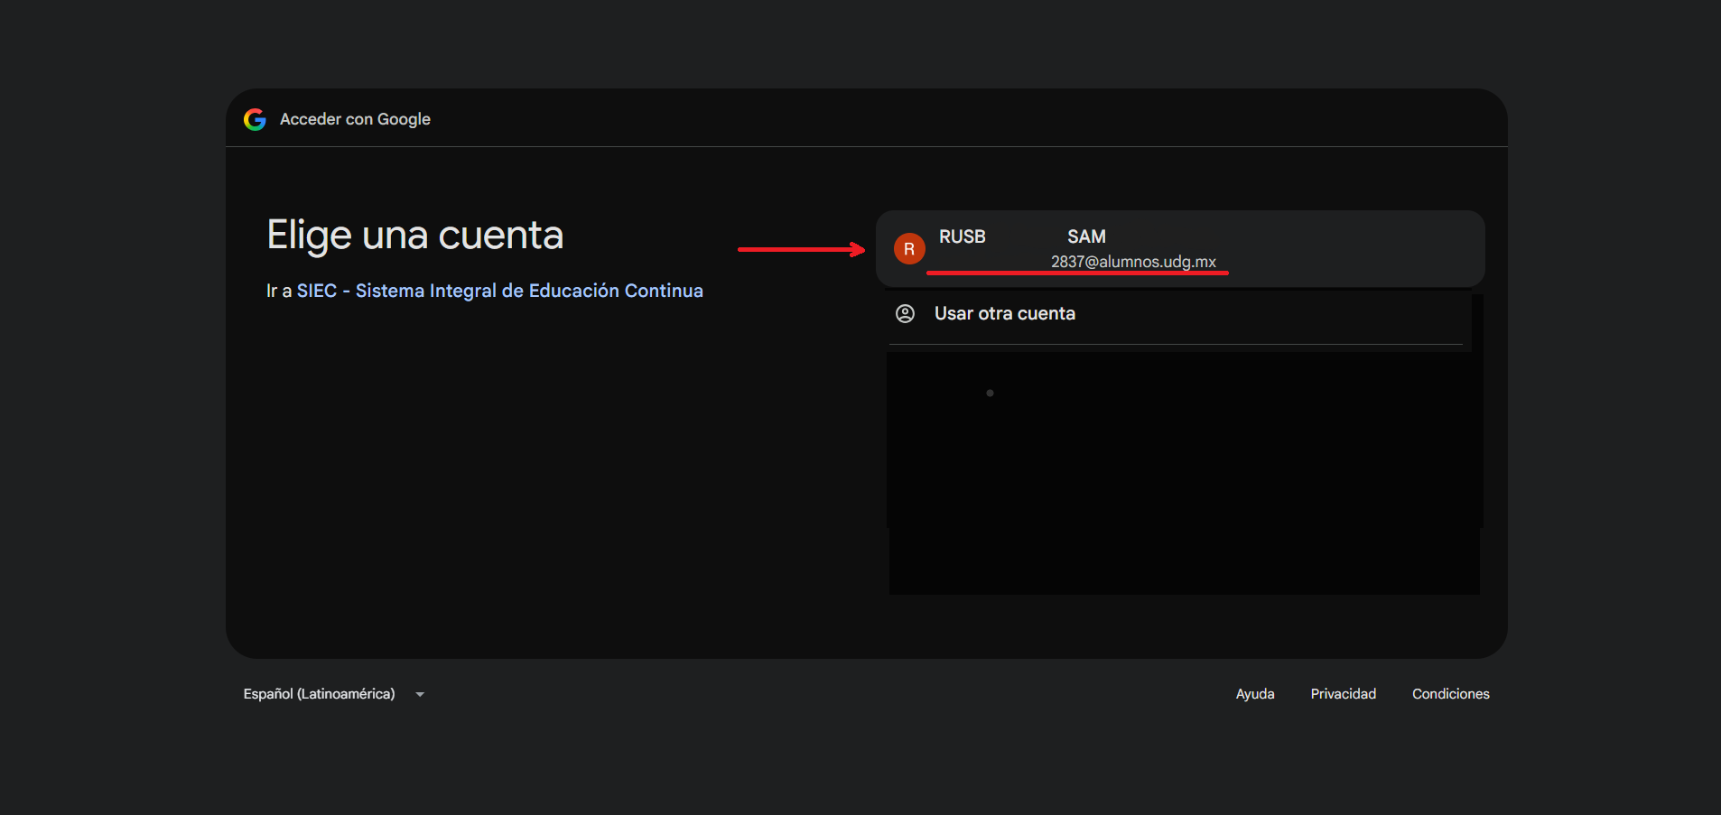Click the Google logo icon

pos(255,119)
